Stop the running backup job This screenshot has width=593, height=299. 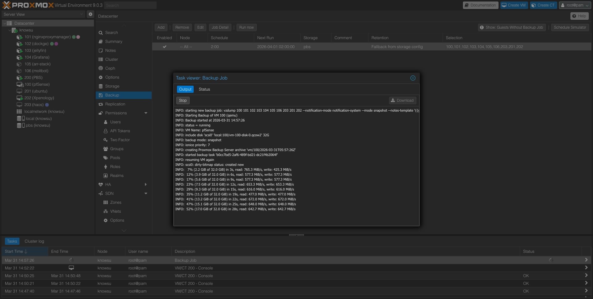[x=183, y=100]
